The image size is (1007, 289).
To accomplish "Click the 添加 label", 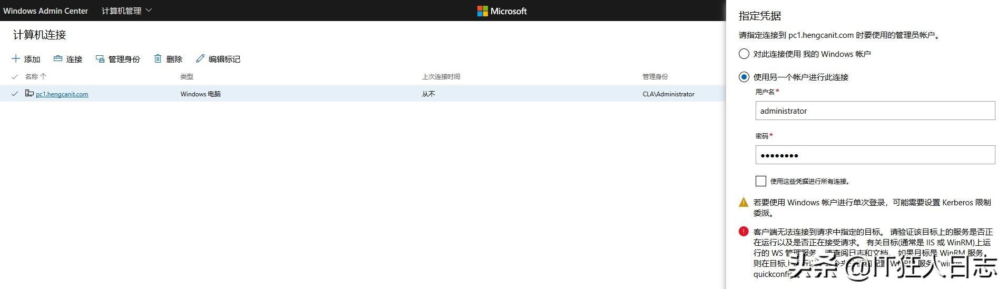I will click(32, 59).
